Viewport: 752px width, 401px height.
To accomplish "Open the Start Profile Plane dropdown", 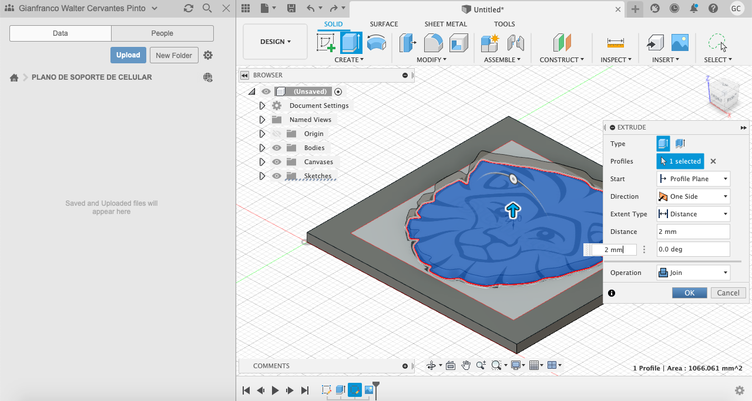I will tap(693, 179).
